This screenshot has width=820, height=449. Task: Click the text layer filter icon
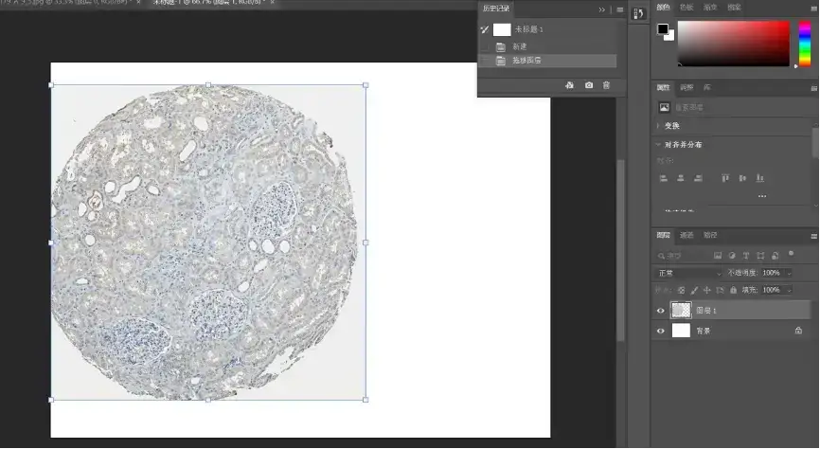click(x=746, y=256)
